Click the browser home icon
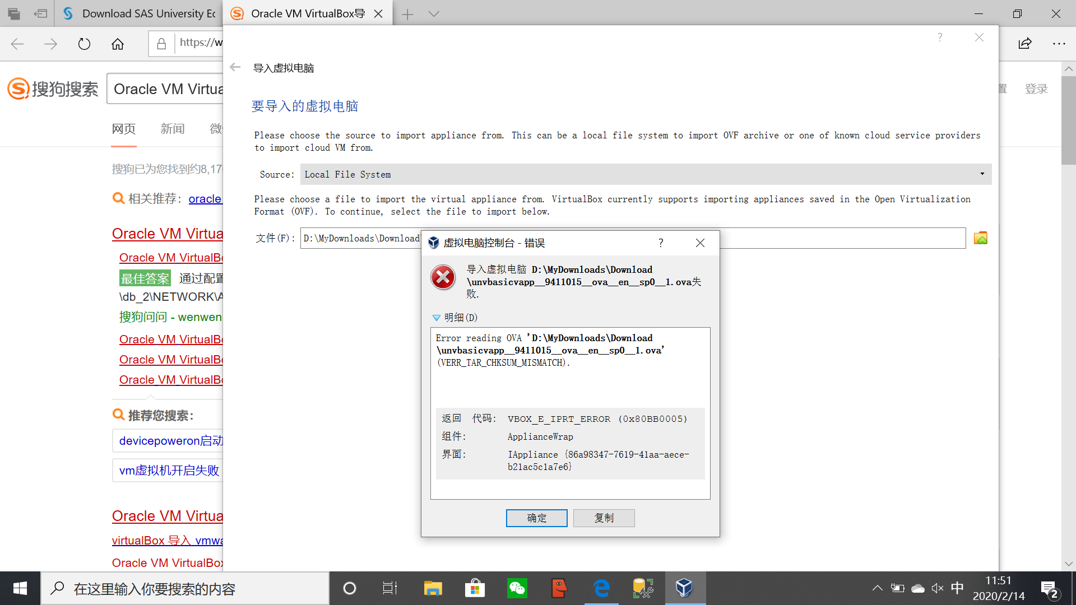This screenshot has height=605, width=1076. click(118, 44)
